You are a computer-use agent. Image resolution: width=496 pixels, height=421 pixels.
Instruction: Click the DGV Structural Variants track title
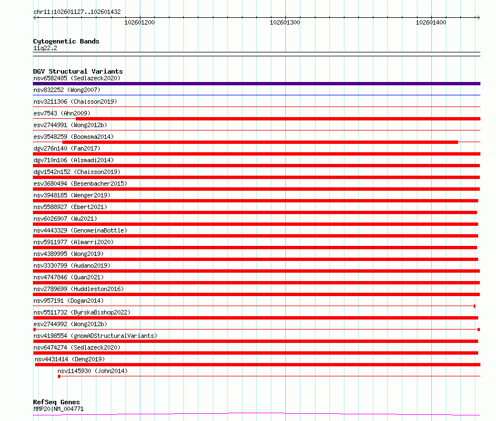78,71
